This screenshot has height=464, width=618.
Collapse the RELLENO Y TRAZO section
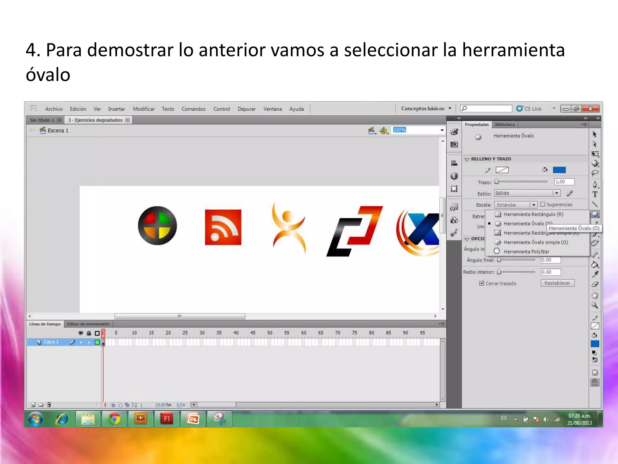tap(467, 159)
